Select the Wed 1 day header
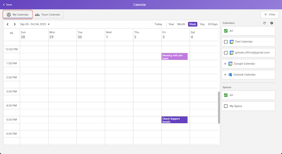The image size is (282, 154). [119, 35]
